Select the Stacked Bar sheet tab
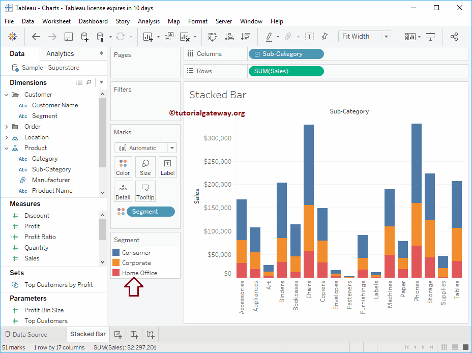472x353 pixels. pyautogui.click(x=88, y=334)
